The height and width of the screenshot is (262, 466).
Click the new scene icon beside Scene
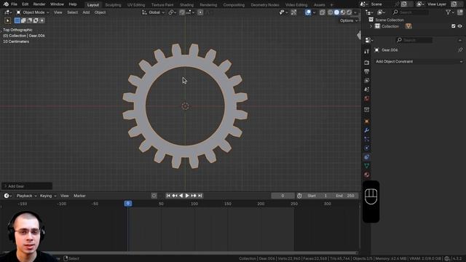coord(404,4)
